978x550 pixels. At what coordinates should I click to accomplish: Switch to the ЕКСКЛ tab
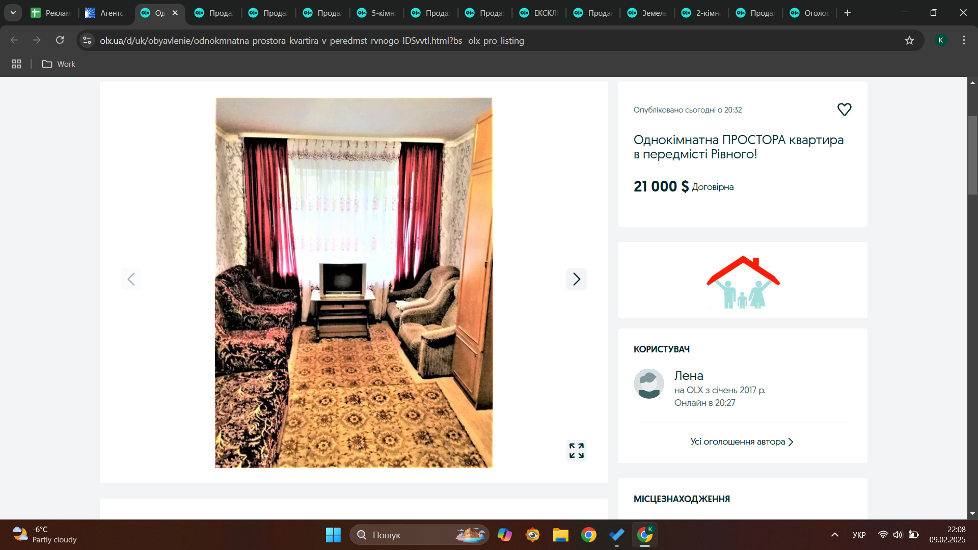539,13
